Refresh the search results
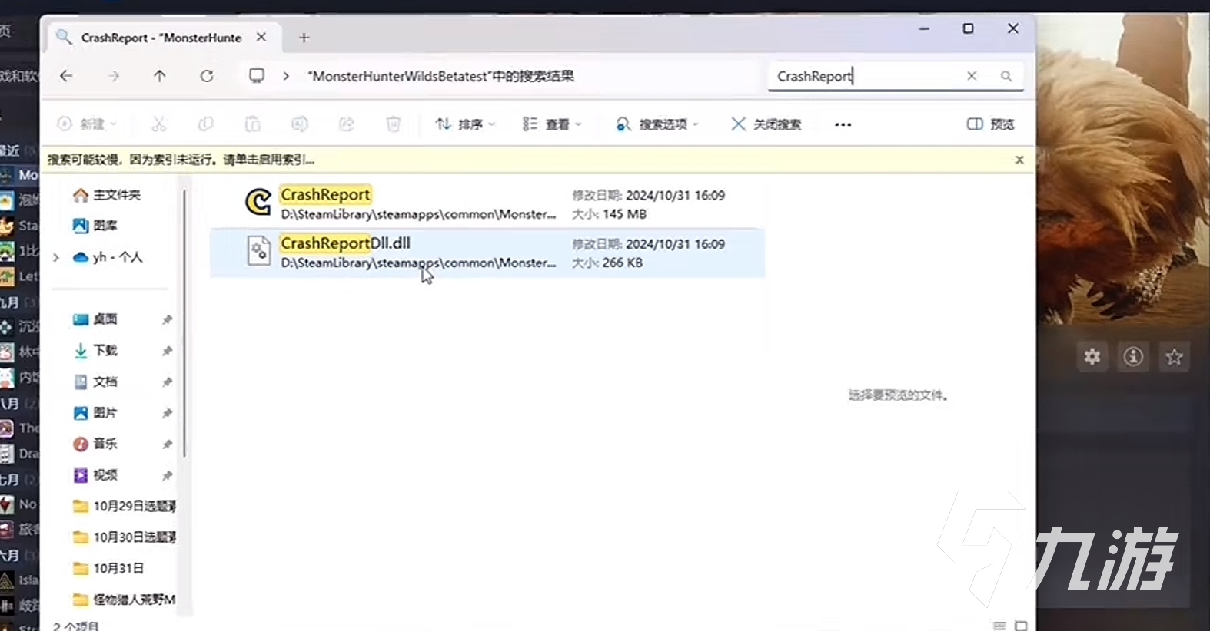The width and height of the screenshot is (1210, 631). pyautogui.click(x=207, y=76)
